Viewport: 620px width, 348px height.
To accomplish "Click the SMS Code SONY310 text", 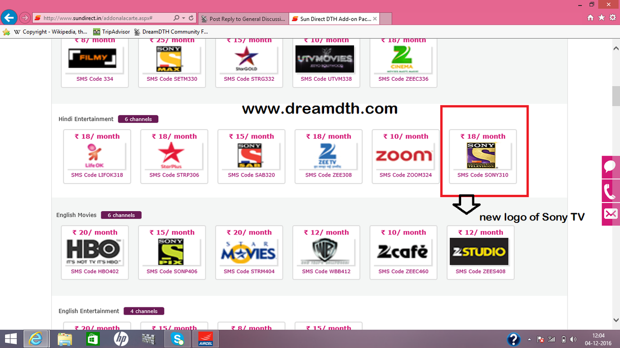I will (483, 175).
